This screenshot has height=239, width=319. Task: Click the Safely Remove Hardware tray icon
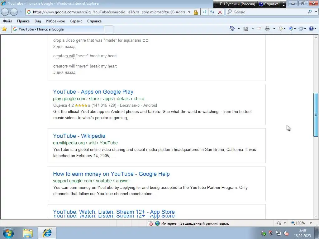pos(263,233)
